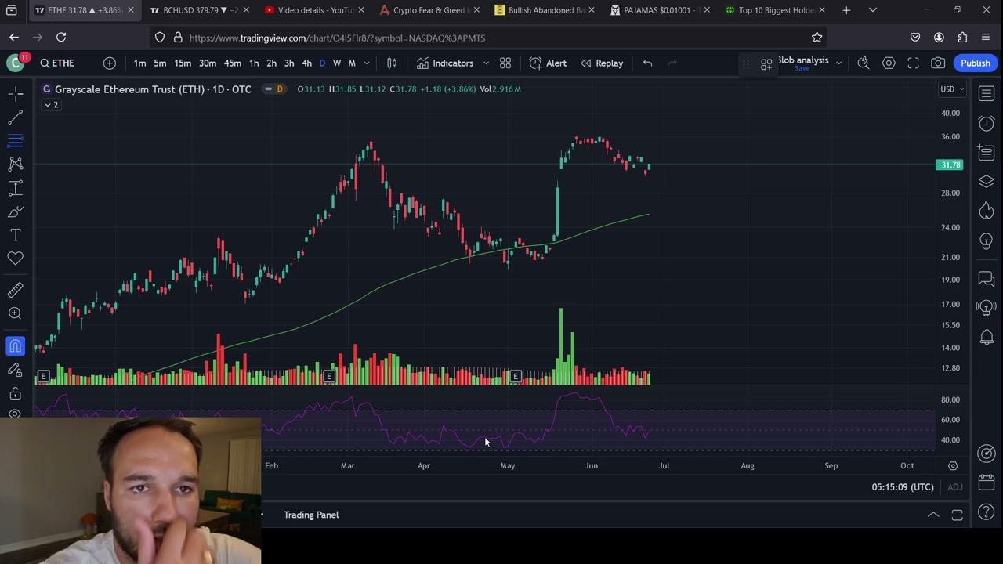The width and height of the screenshot is (1003, 564).
Task: Open the hotlists flame panel
Action: point(987,211)
